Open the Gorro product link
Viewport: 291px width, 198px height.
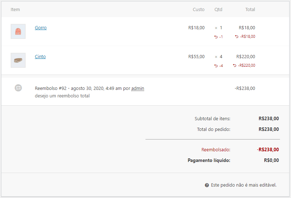click(41, 28)
